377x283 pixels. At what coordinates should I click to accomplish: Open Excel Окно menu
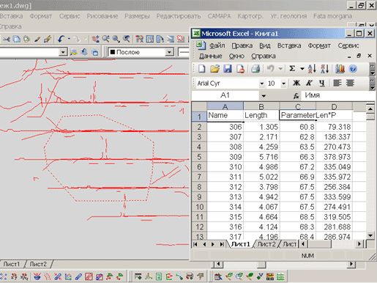(236, 56)
